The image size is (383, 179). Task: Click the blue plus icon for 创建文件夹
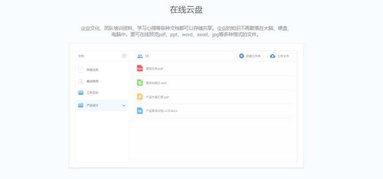[x=241, y=56]
